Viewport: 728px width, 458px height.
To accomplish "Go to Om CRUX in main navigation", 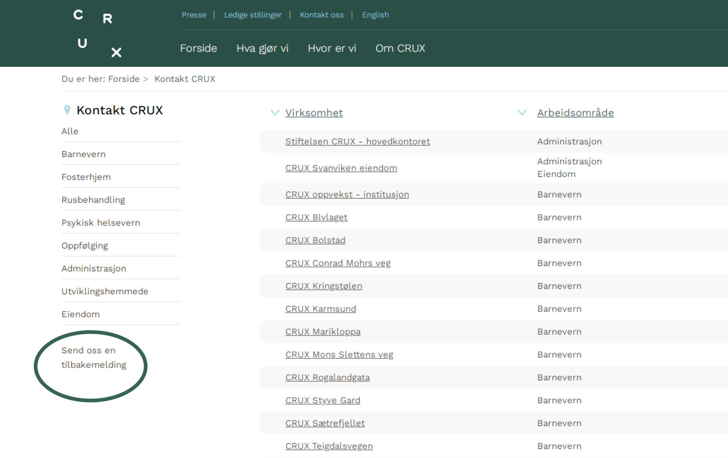I will click(400, 48).
